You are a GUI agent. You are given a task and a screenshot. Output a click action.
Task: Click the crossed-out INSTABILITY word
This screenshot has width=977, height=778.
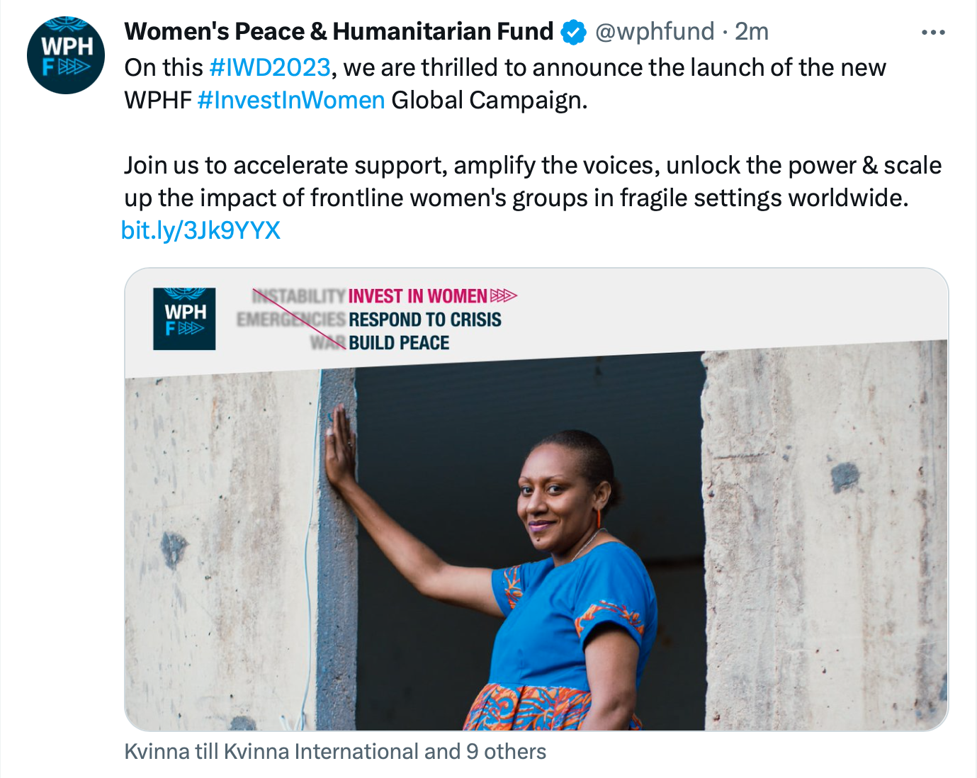tap(299, 296)
